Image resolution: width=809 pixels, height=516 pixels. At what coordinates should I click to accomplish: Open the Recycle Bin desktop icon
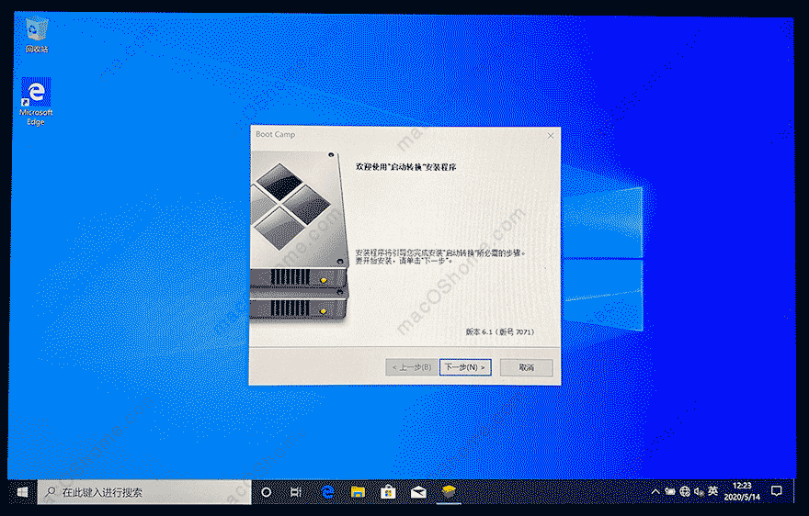36,35
